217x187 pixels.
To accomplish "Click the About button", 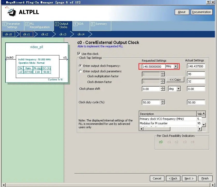I will [182, 12].
